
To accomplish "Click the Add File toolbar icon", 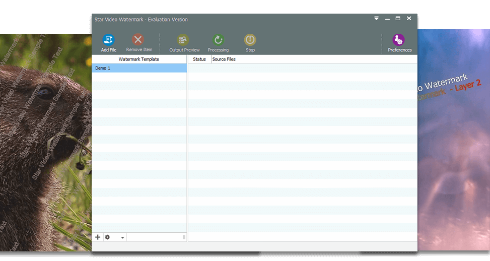I will point(108,40).
